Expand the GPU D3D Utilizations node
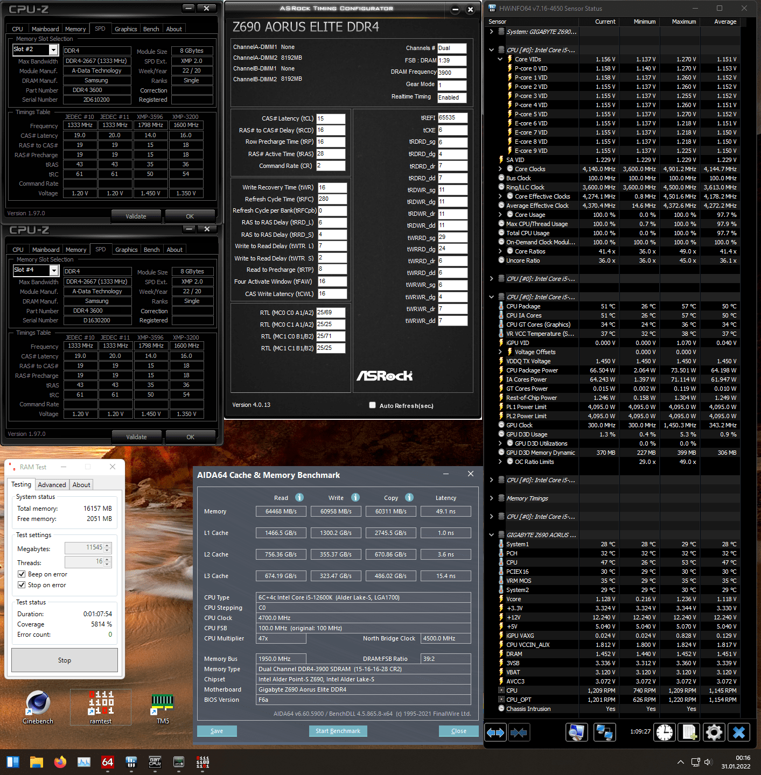The height and width of the screenshot is (775, 761). tap(500, 443)
